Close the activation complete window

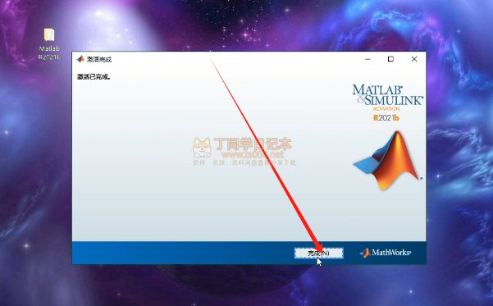pos(414,59)
